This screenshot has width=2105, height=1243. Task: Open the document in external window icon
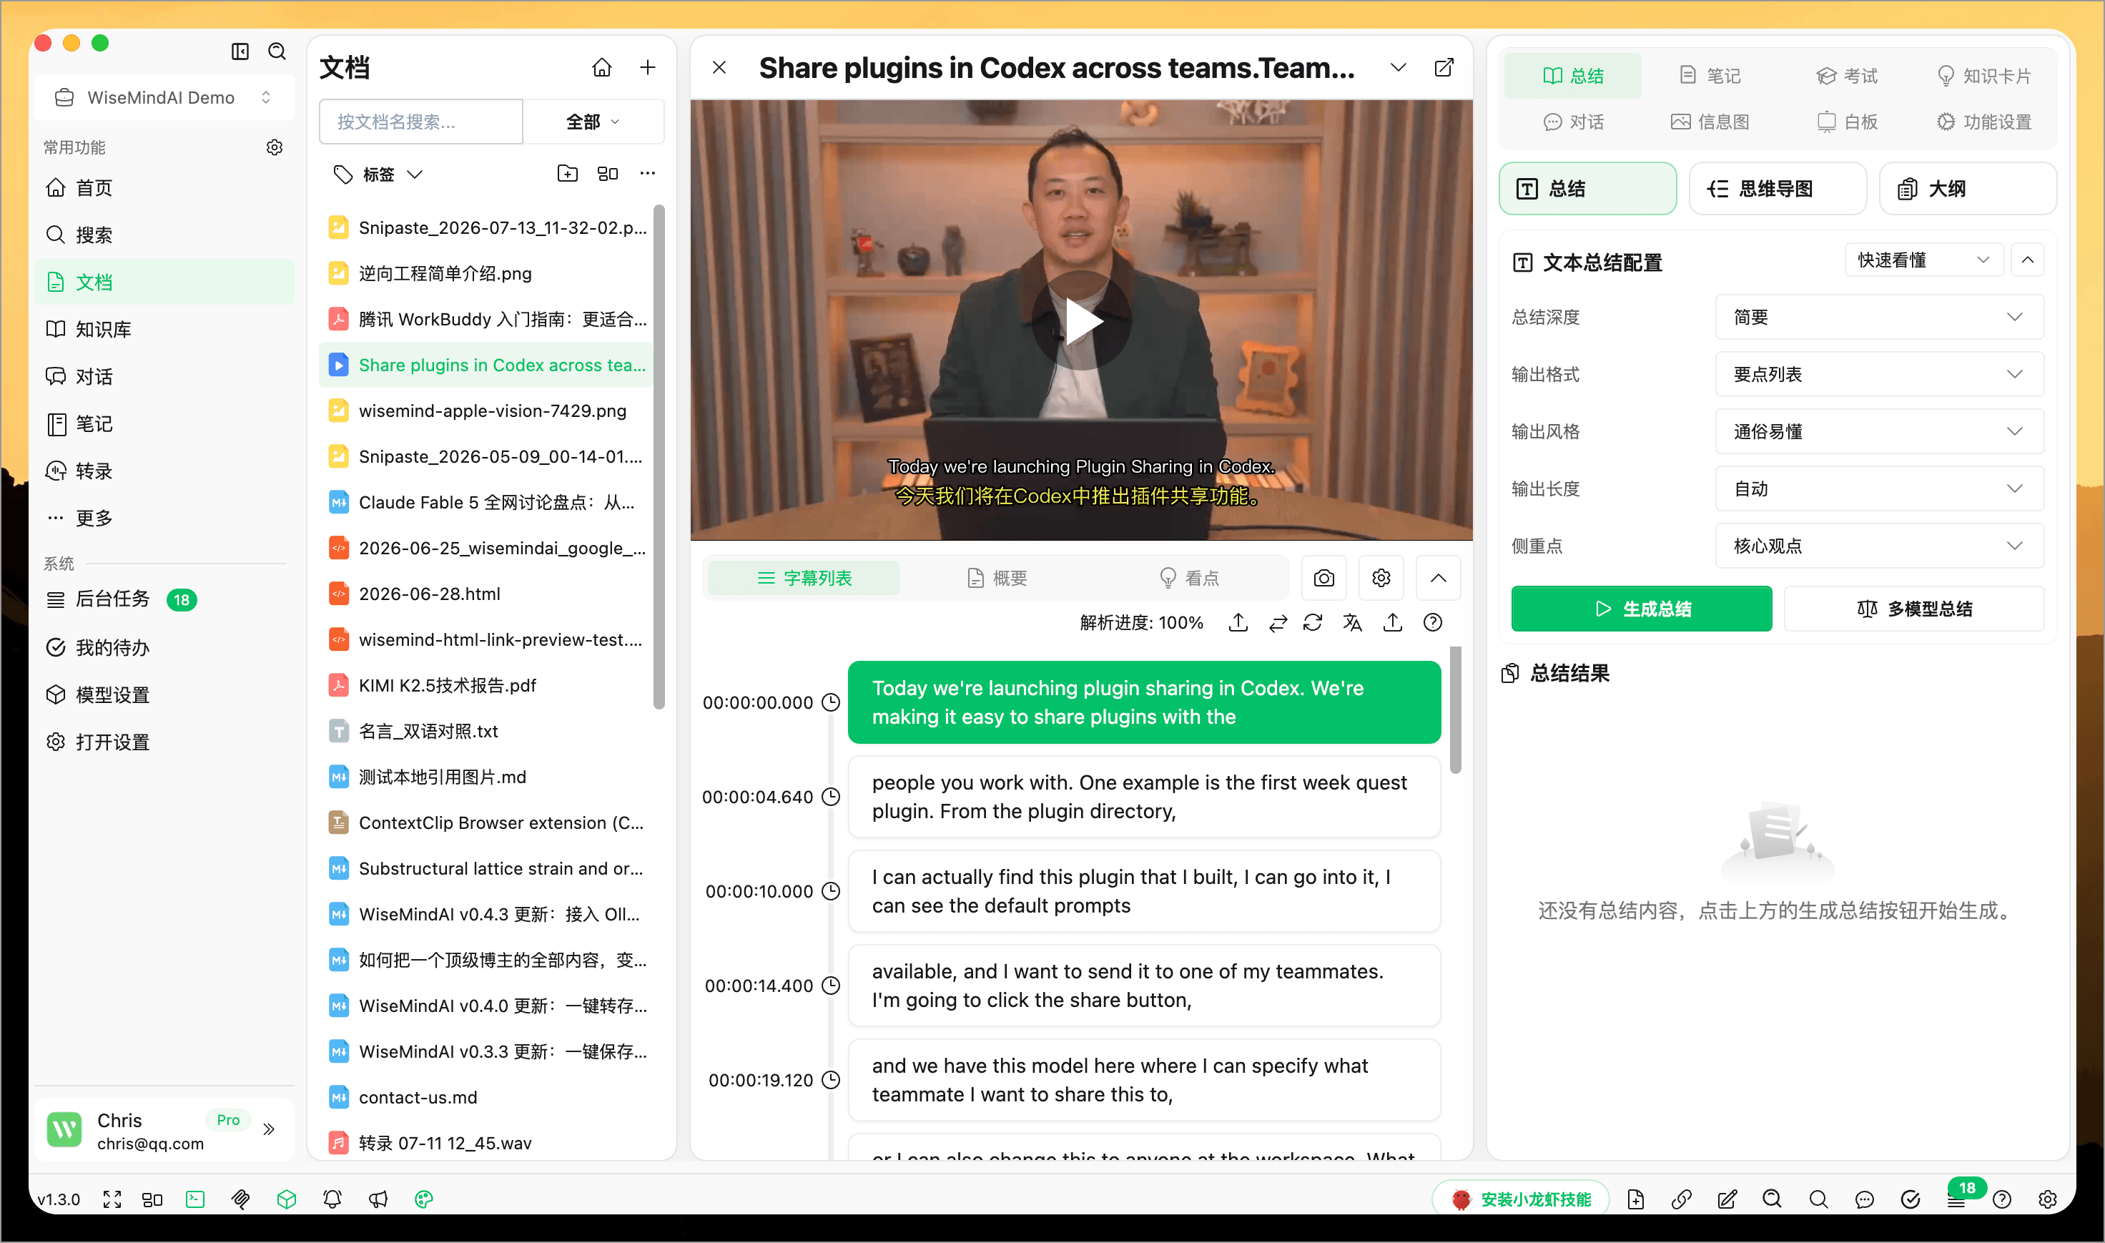pos(1444,68)
